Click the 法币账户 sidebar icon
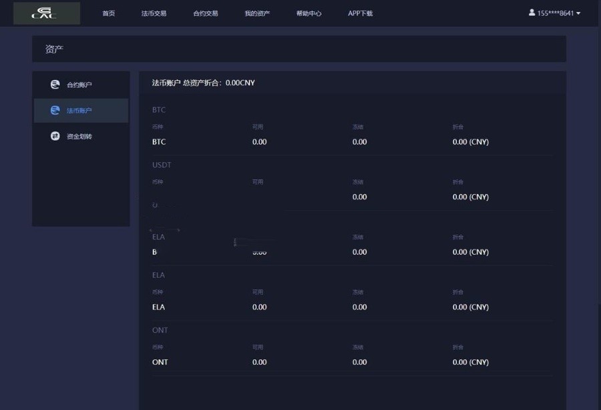The width and height of the screenshot is (601, 410). 55,111
